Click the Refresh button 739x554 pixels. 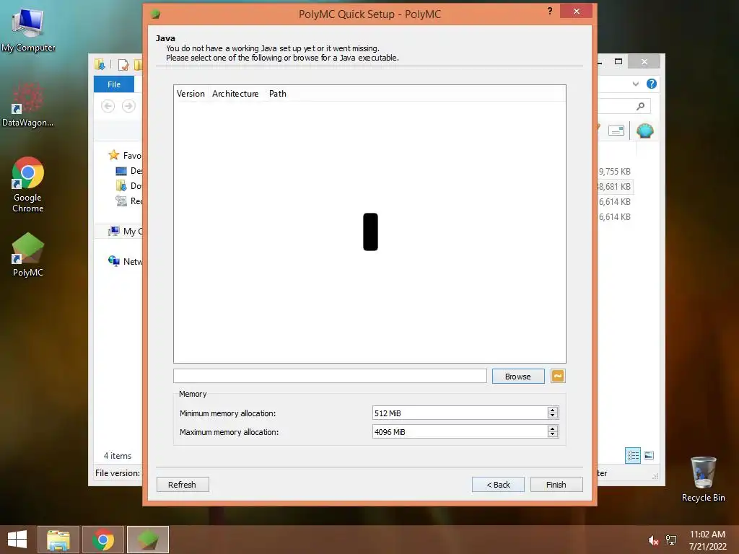point(183,484)
